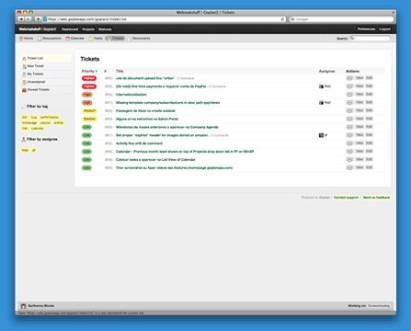The height and width of the screenshot is (331, 411).
Task: Switch to the Discussions tab
Action: (50, 39)
